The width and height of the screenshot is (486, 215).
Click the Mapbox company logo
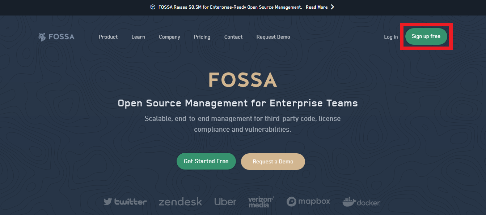coord(308,201)
